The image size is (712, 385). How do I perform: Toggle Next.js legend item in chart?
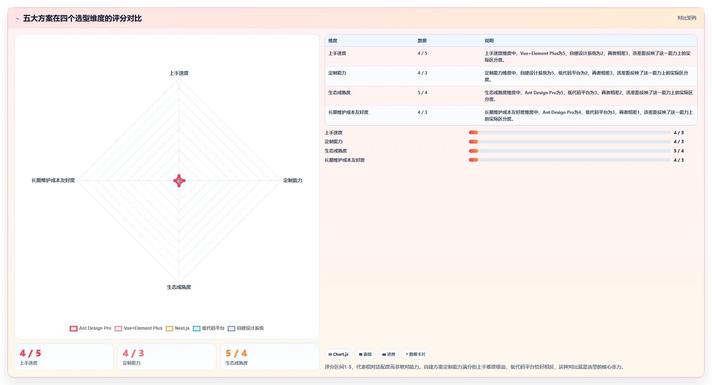tap(178, 328)
